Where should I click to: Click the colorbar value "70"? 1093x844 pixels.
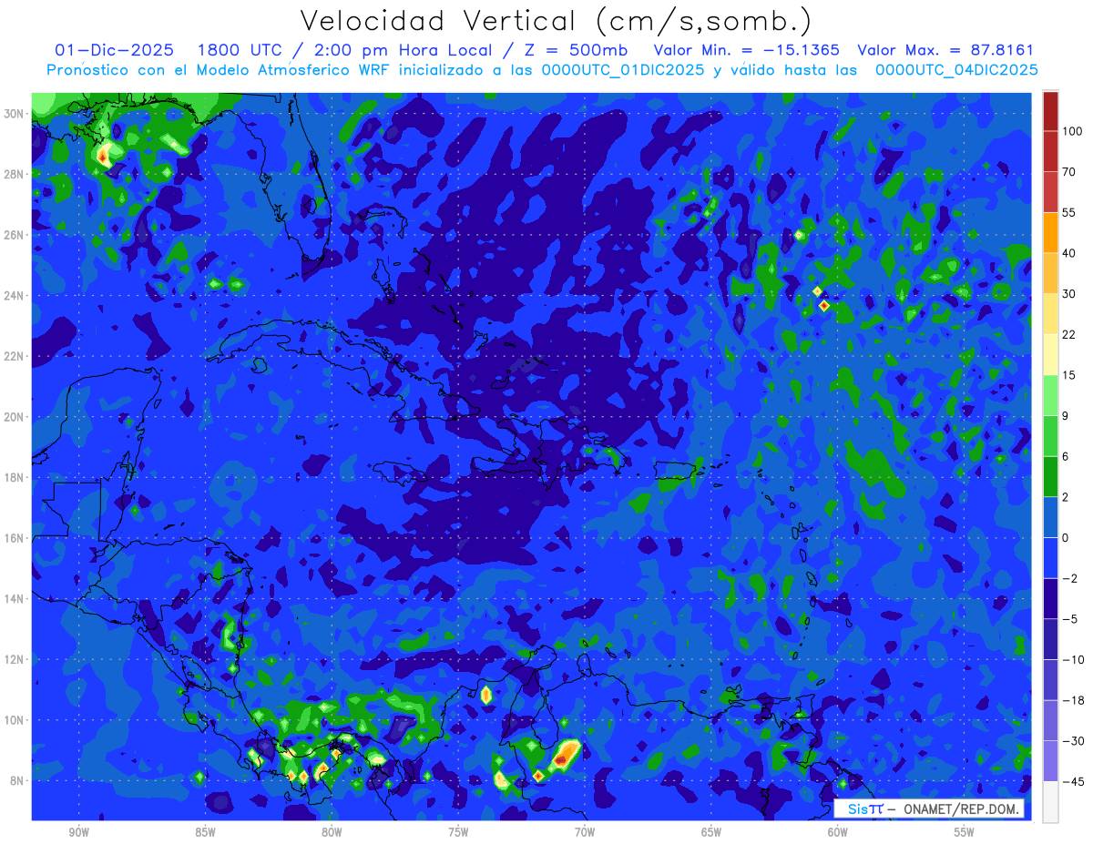click(x=1069, y=171)
